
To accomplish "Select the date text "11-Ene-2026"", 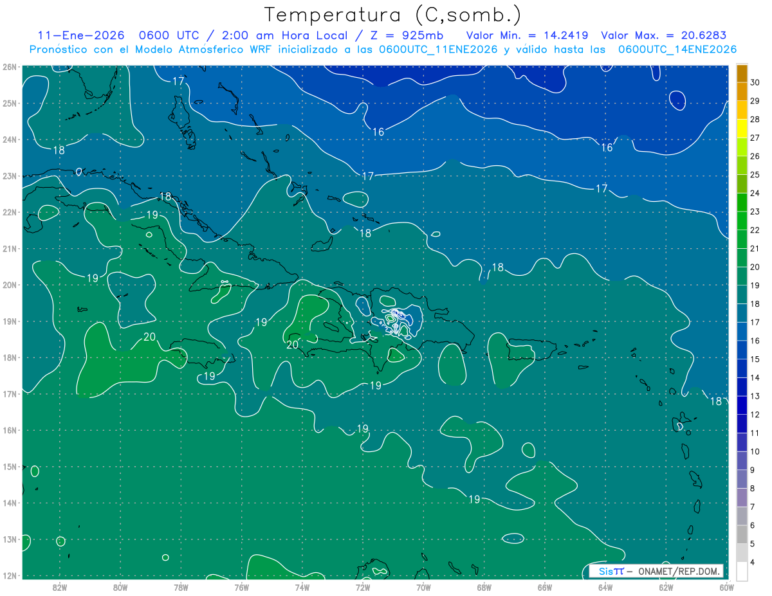I will pyautogui.click(x=80, y=35).
